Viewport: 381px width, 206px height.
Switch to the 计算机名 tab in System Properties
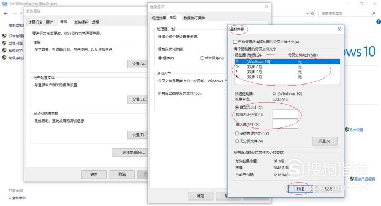[x=35, y=22]
